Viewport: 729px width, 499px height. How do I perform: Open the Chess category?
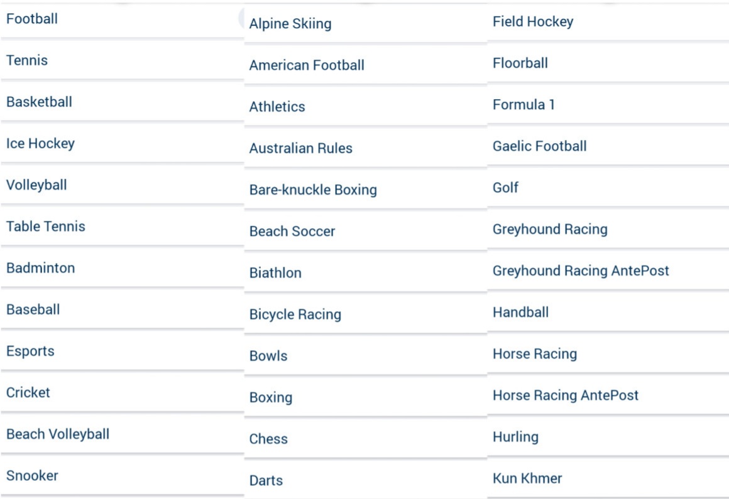[268, 439]
